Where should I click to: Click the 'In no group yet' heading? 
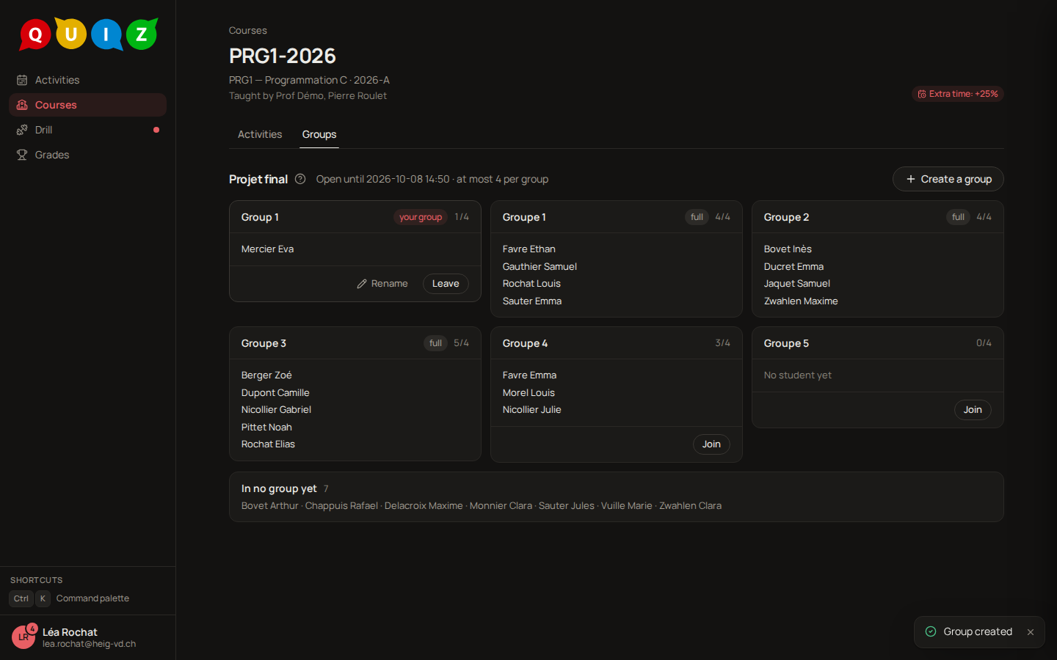tap(279, 488)
